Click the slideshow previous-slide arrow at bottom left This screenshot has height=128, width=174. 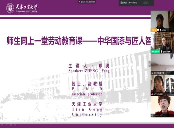pyautogui.click(x=2, y=125)
